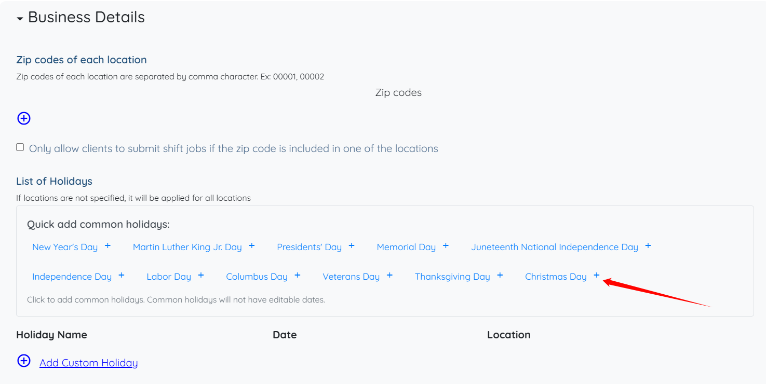766x384 pixels.
Task: Click plus icon beside Christmas Day
Action: point(597,276)
